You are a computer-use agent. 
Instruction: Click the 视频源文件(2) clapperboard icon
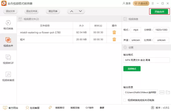[20, 19]
